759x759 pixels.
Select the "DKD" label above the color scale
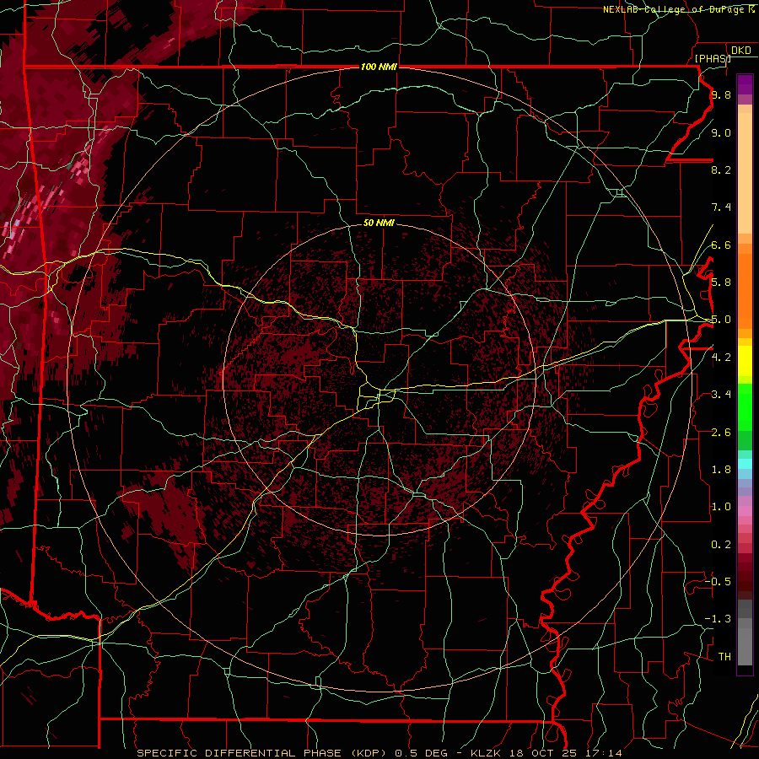click(740, 51)
